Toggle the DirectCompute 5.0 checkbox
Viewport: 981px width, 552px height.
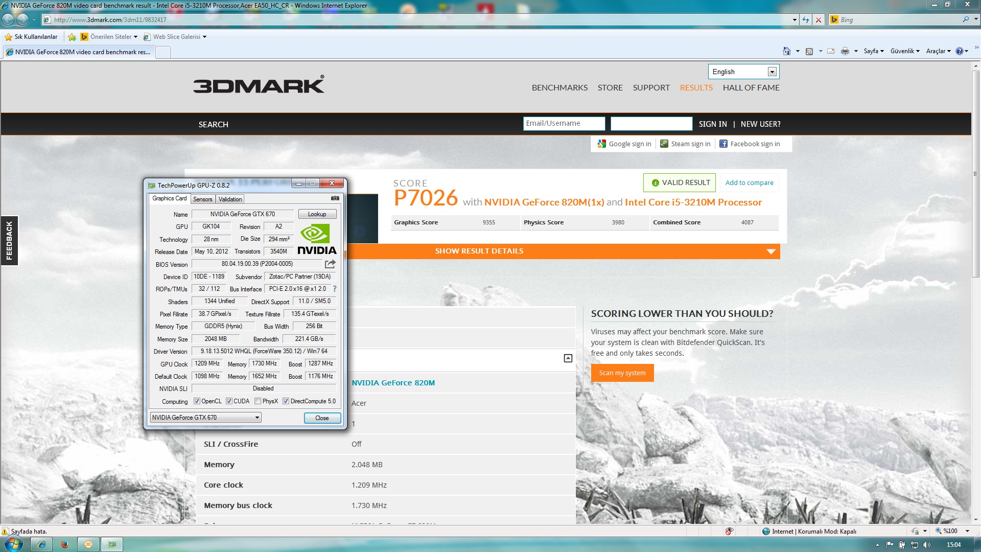pyautogui.click(x=286, y=401)
